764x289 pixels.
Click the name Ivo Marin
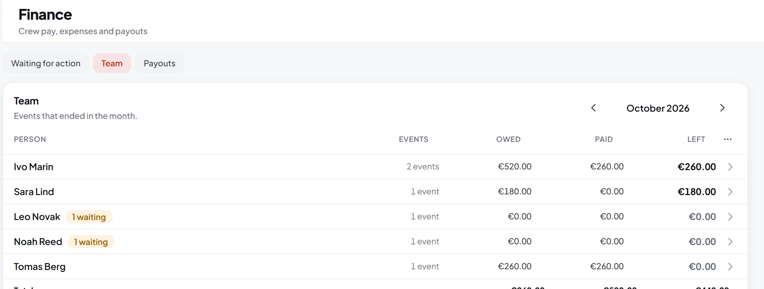(x=34, y=167)
